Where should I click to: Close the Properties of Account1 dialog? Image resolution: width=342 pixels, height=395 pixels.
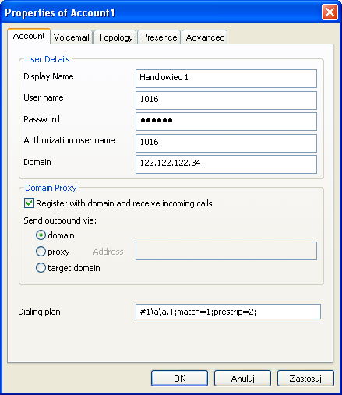[330, 12]
